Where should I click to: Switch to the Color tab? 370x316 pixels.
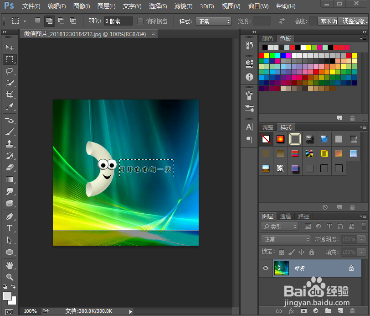click(267, 38)
